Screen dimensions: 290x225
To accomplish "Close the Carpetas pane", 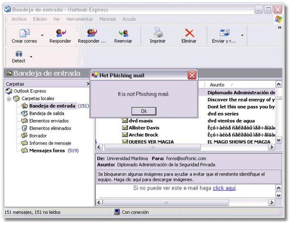I will [x=88, y=84].
